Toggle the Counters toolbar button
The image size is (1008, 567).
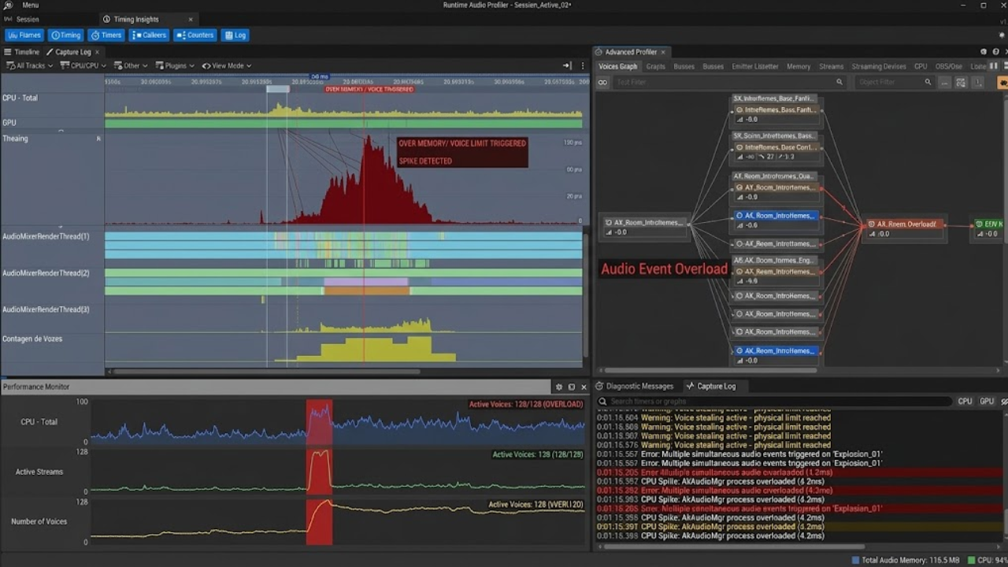tap(195, 35)
